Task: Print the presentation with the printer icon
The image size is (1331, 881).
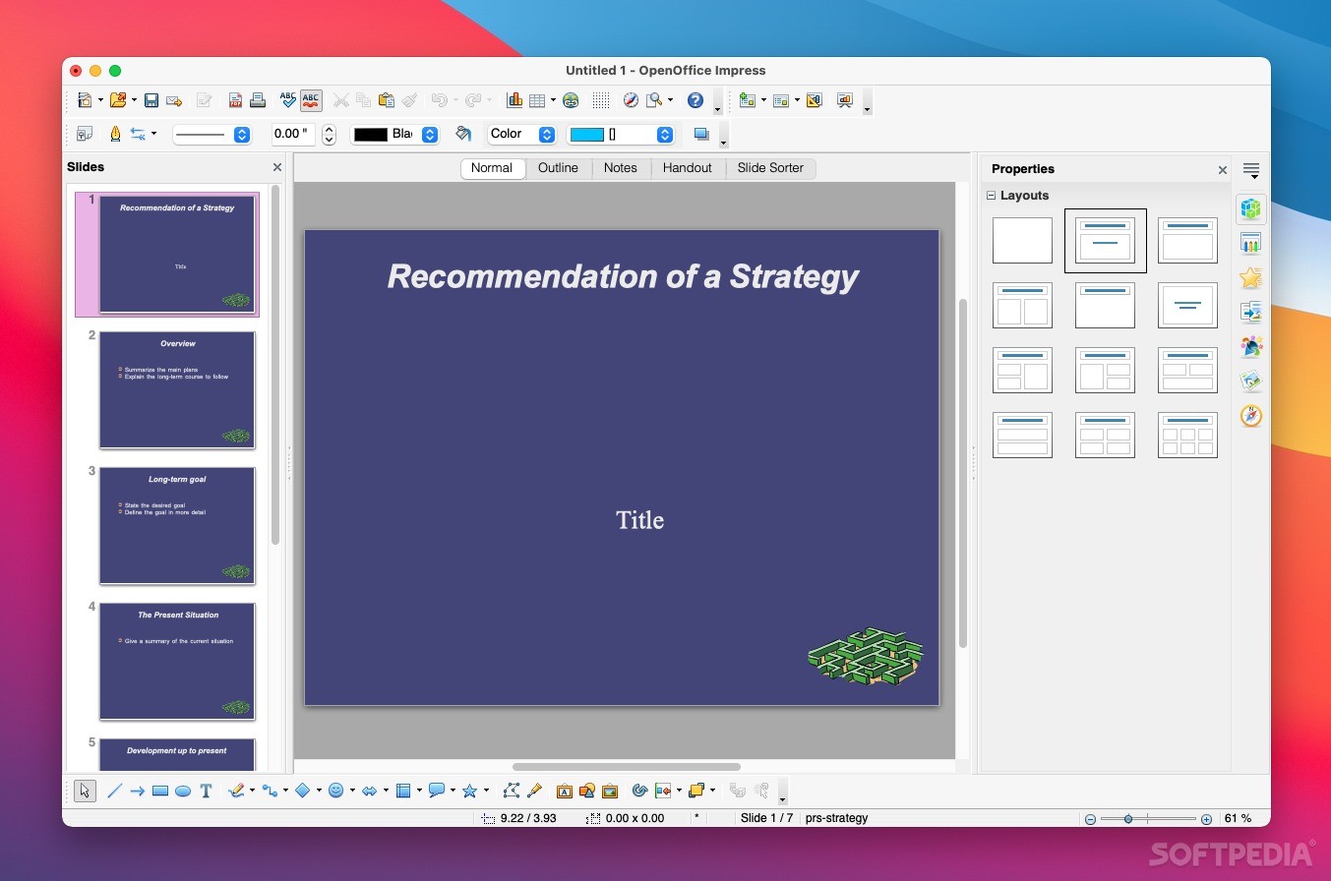Action: coord(258,100)
